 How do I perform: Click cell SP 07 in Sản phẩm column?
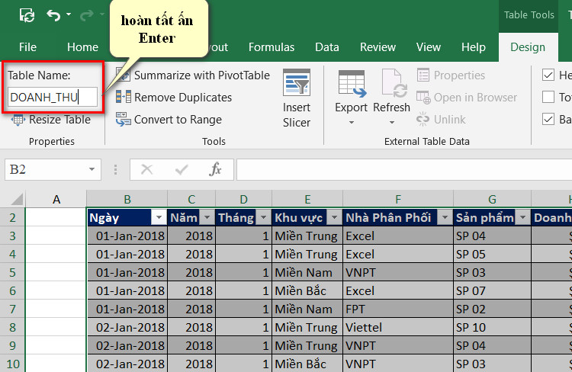click(x=492, y=290)
